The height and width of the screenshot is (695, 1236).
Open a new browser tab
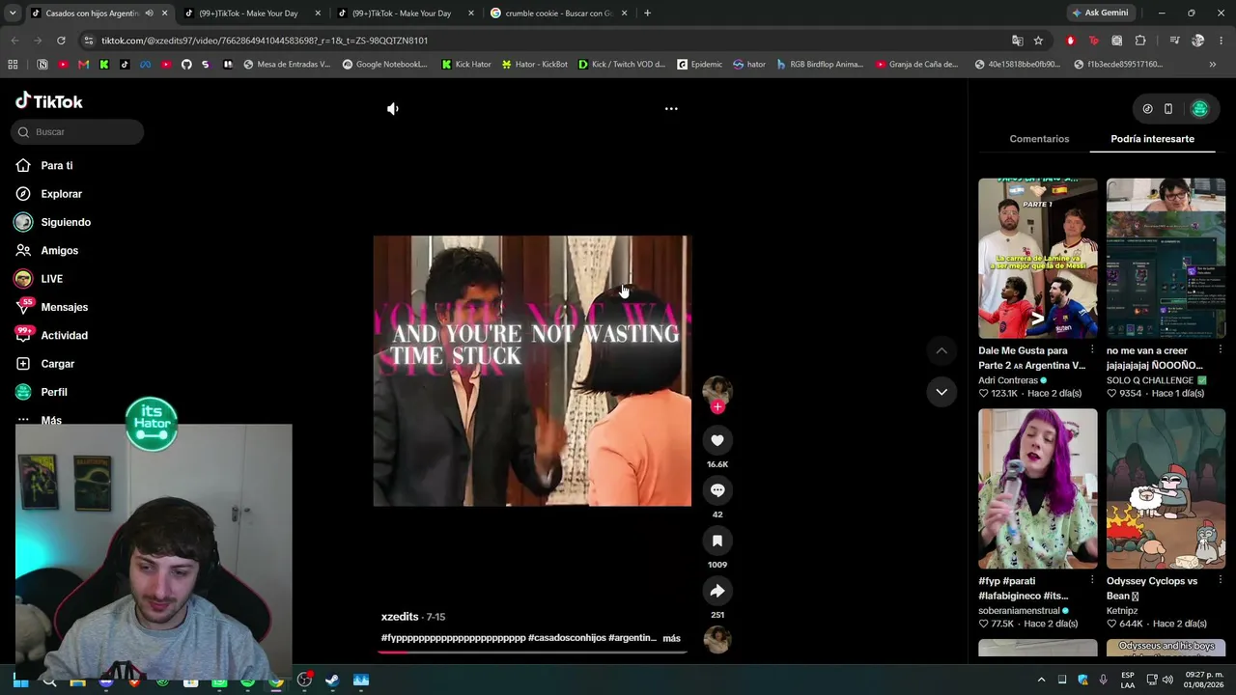click(647, 14)
